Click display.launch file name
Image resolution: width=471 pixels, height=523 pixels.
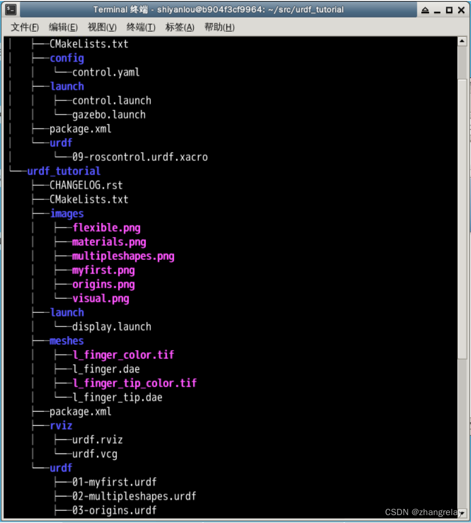click(112, 327)
